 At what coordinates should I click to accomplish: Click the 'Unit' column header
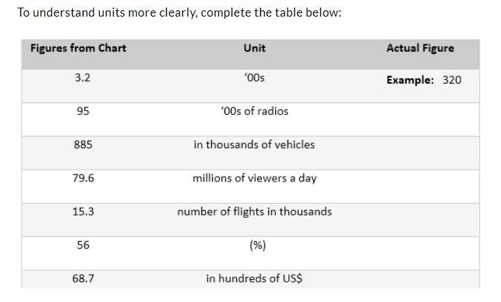coord(254,48)
